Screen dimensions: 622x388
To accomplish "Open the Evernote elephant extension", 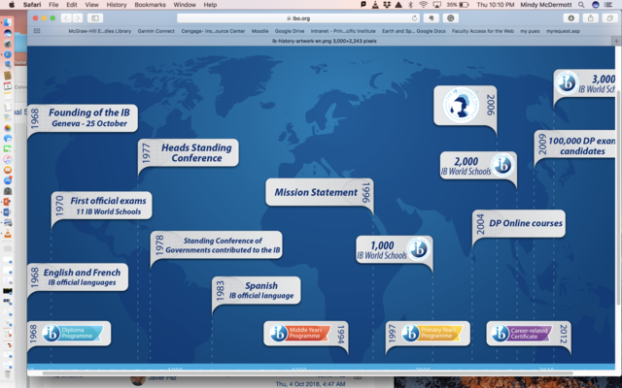I will (432, 18).
